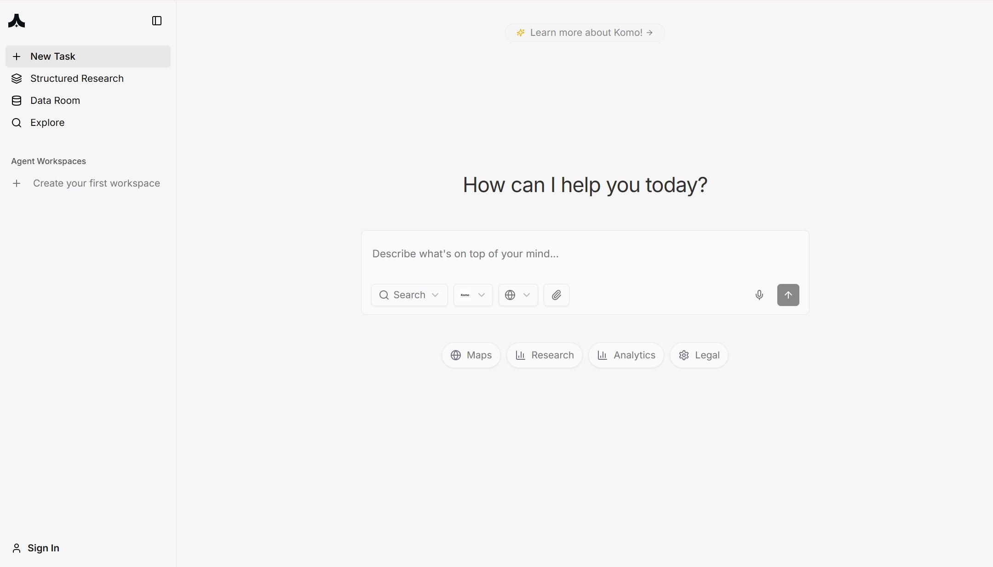Click the paperclip attach file icon
This screenshot has height=567, width=993.
[x=556, y=295]
